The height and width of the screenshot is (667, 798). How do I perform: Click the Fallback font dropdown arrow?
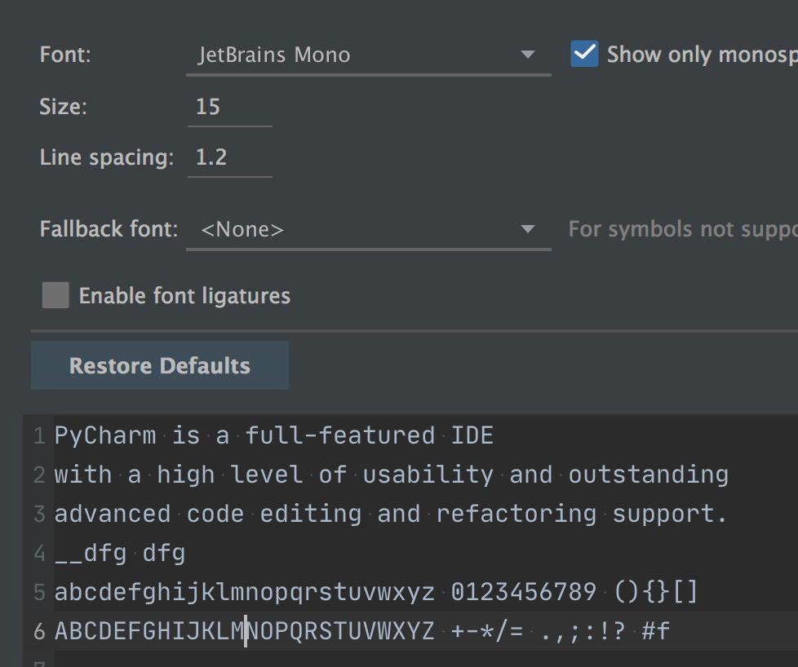[528, 229]
